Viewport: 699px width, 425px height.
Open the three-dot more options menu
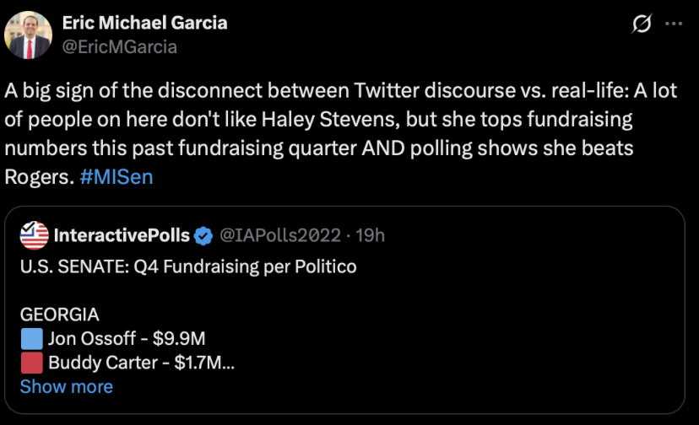674,24
